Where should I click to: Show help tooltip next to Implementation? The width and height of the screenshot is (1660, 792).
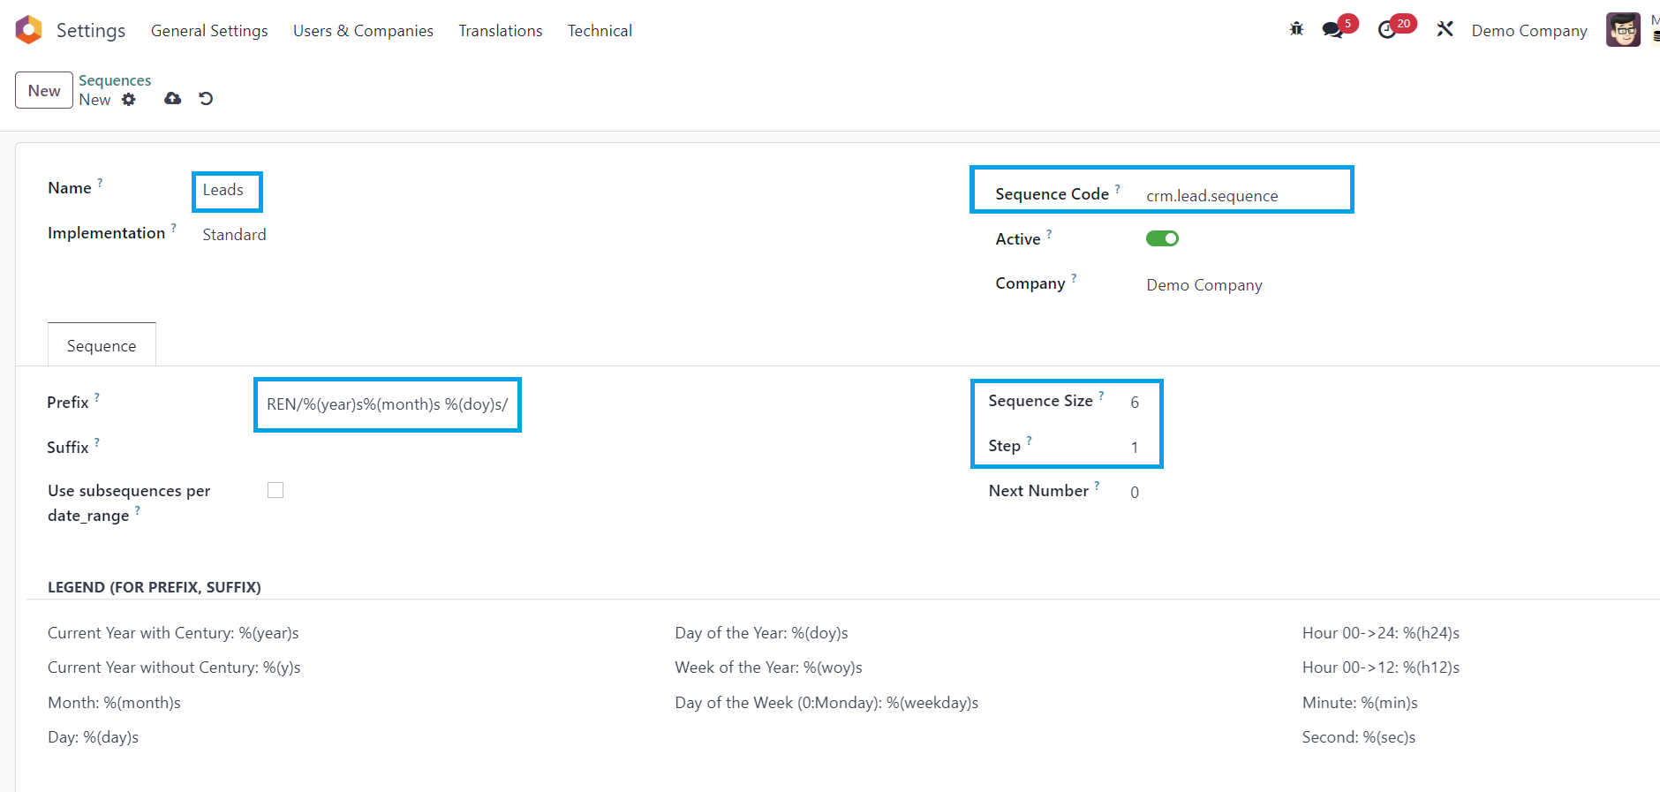[x=174, y=228]
